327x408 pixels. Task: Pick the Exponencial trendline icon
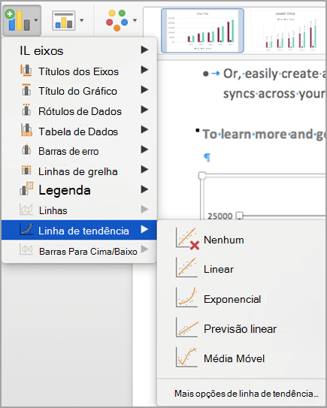coord(186,297)
